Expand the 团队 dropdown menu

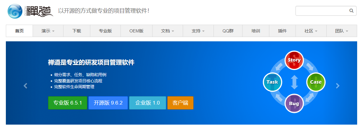click(x=341, y=31)
